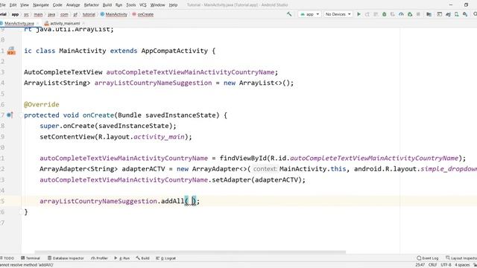
Task: Open the No Devices selector dropdown
Action: (x=338, y=14)
